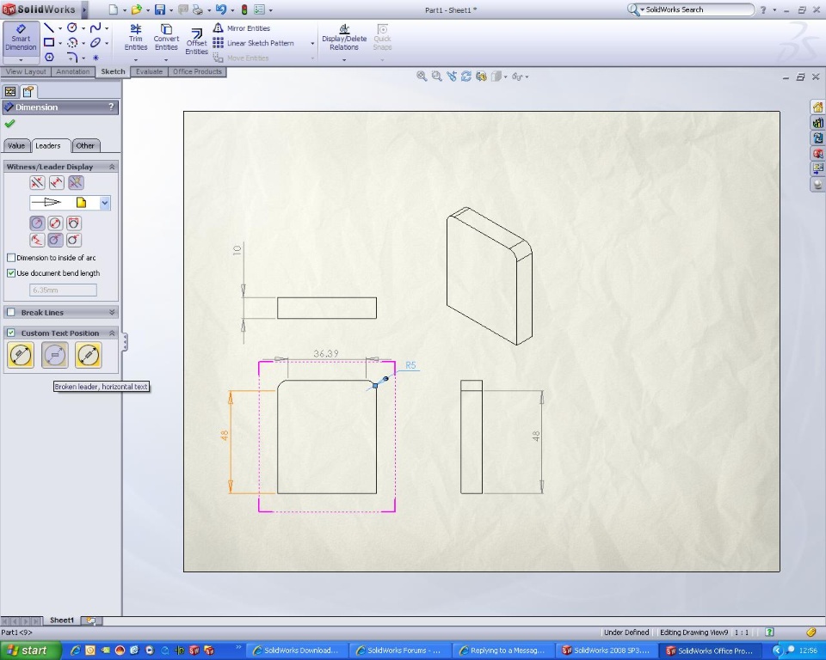Activate the Sketch Fillet tool

tap(72, 58)
